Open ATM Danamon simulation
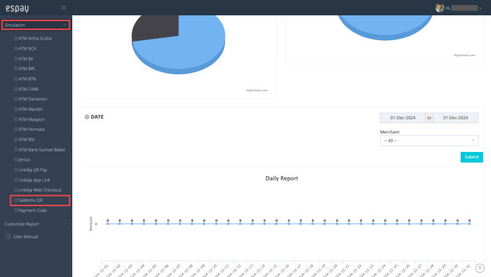 pyautogui.click(x=33, y=99)
